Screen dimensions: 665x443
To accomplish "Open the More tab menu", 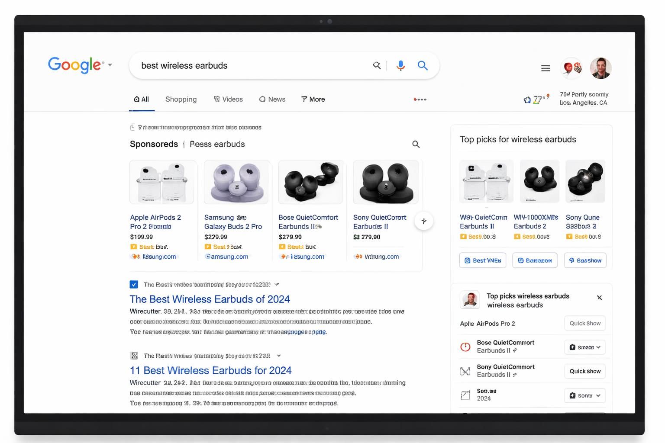I will click(x=313, y=99).
